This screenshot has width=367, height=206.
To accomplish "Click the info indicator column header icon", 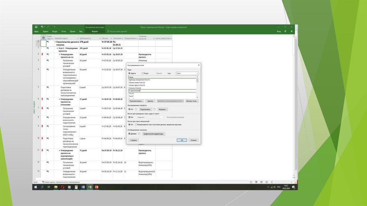I will point(43,38).
